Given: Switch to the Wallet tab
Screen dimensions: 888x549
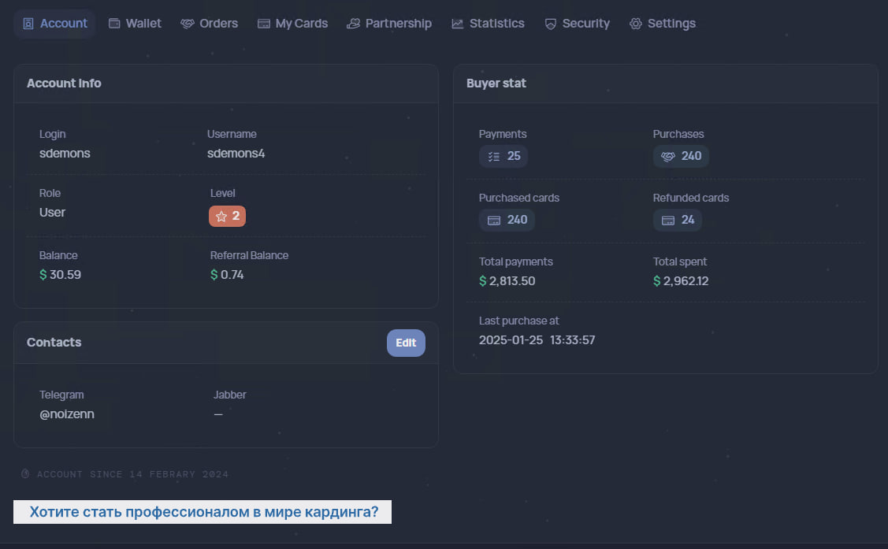Looking at the screenshot, I should 135,24.
